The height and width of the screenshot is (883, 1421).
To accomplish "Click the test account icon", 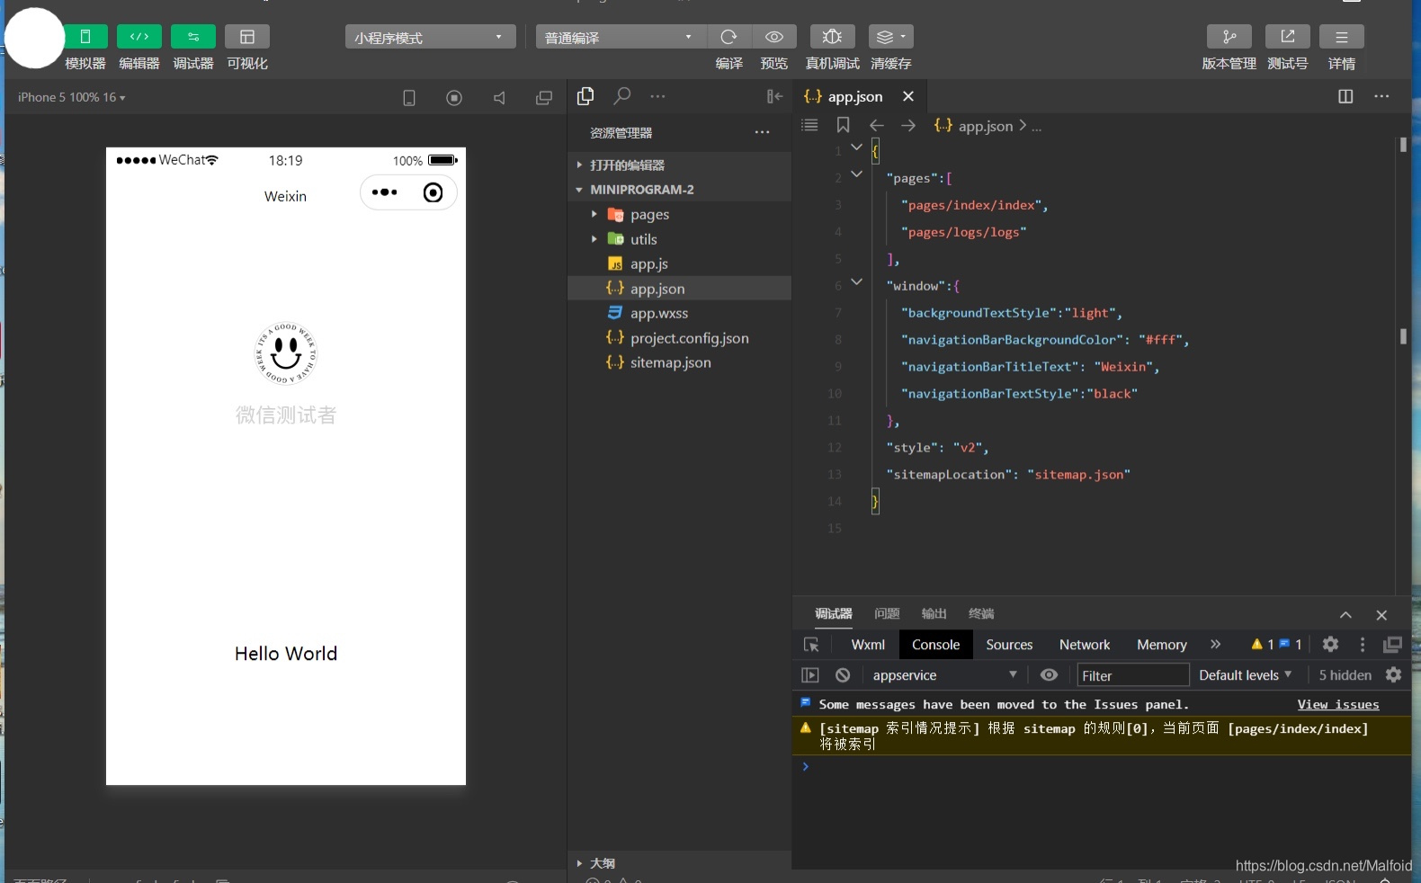I will click(x=1288, y=37).
